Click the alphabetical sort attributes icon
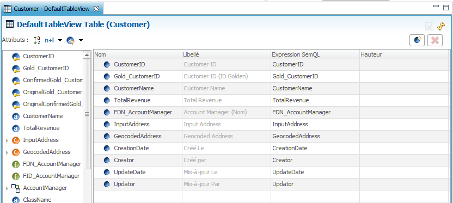The height and width of the screenshot is (203, 453). [37, 40]
